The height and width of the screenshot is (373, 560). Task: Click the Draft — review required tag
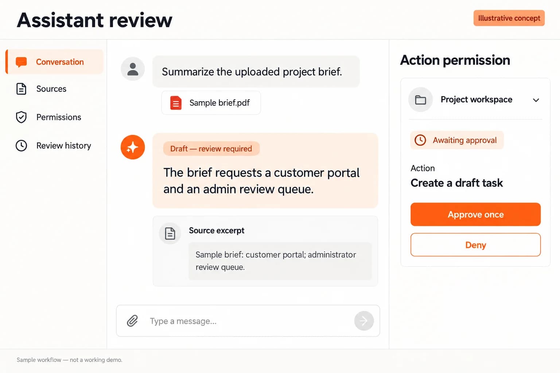[x=211, y=149]
